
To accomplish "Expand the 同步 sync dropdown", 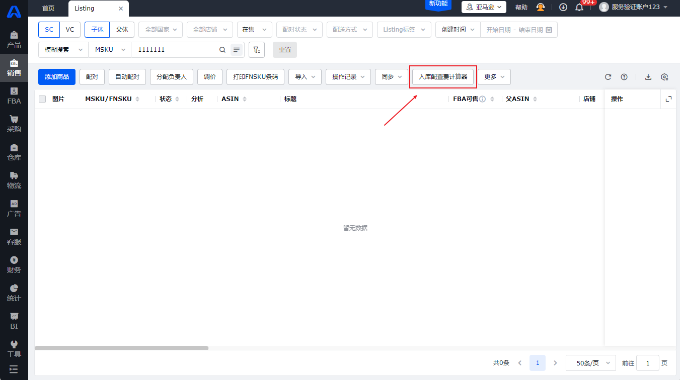I will click(x=392, y=77).
